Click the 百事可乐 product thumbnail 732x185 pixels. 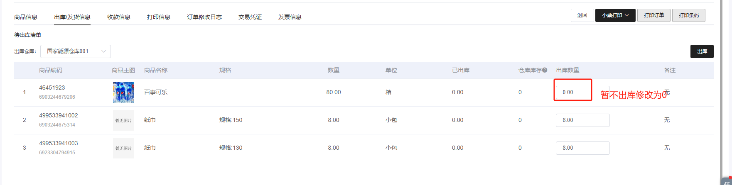click(x=123, y=92)
